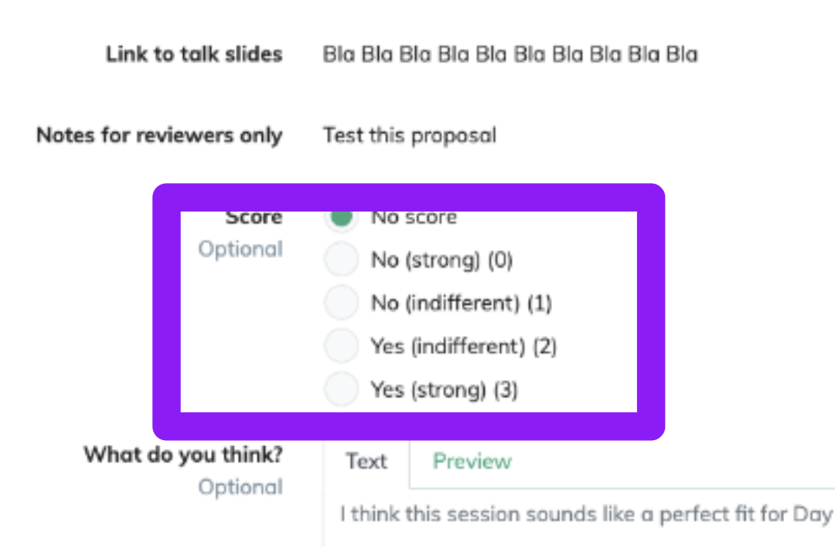Open the Text tab of the comment editor
The image size is (835, 559).
coord(366,461)
